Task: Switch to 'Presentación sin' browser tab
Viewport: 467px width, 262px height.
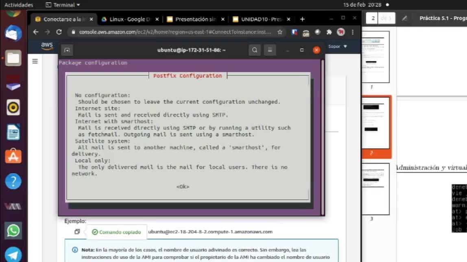Action: click(x=195, y=19)
